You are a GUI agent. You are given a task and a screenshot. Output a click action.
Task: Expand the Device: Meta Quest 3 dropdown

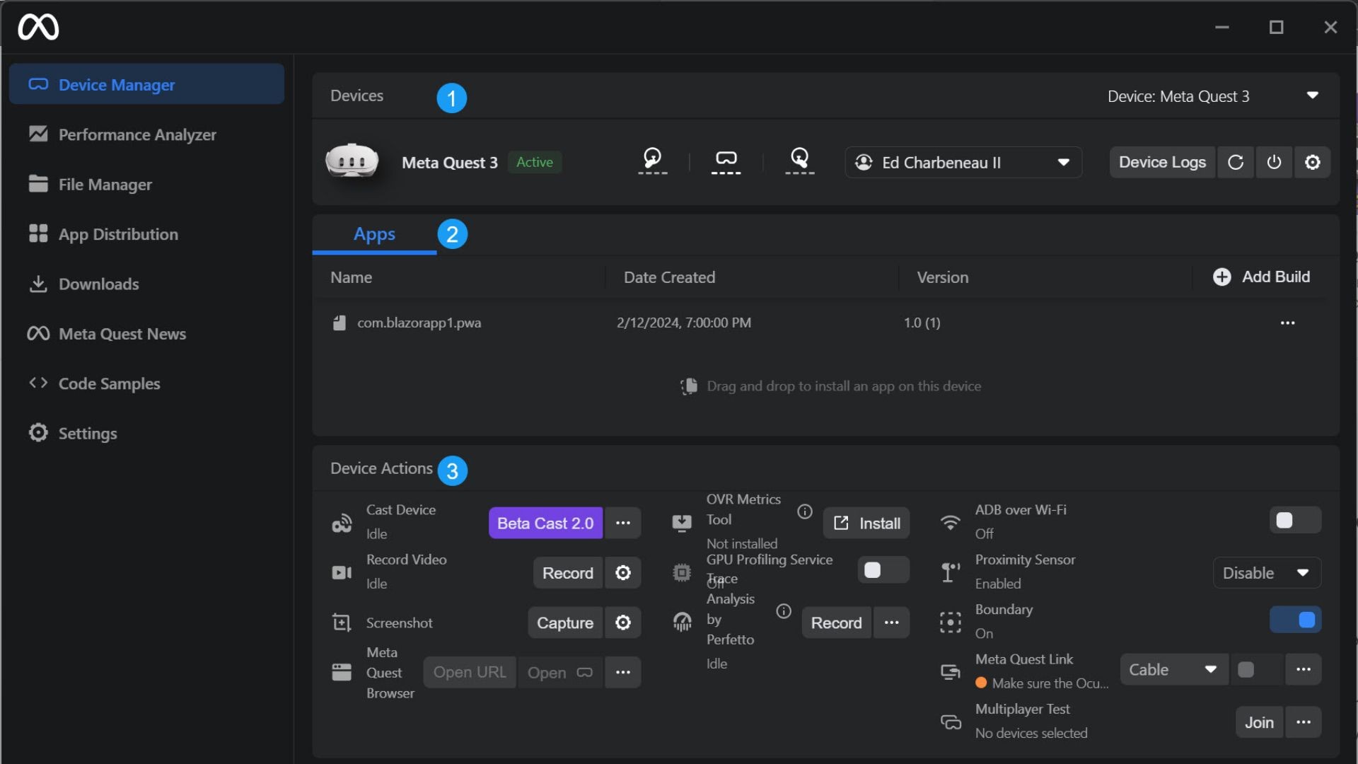(1312, 95)
